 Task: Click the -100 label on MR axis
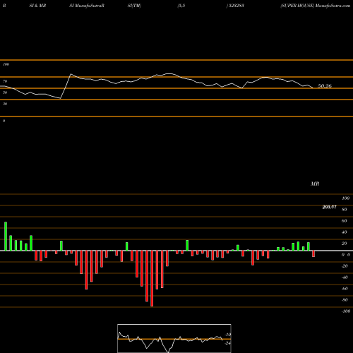point(346,311)
